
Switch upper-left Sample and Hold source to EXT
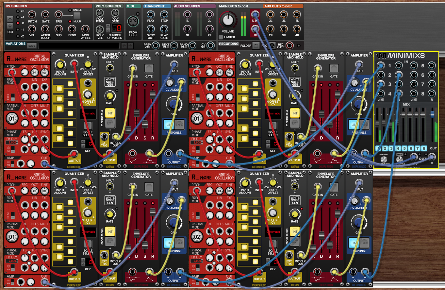[110, 123]
